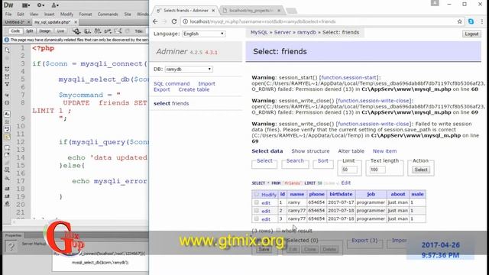The height and width of the screenshot is (275, 489).
Task: Click Preview in Browser globe icon
Action: [87, 31]
